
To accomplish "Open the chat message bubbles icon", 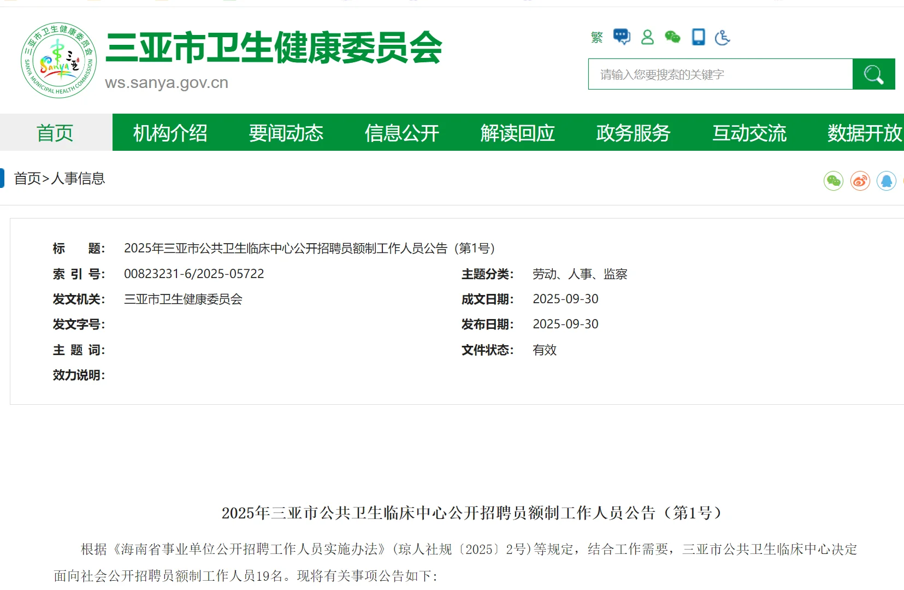I will (621, 36).
